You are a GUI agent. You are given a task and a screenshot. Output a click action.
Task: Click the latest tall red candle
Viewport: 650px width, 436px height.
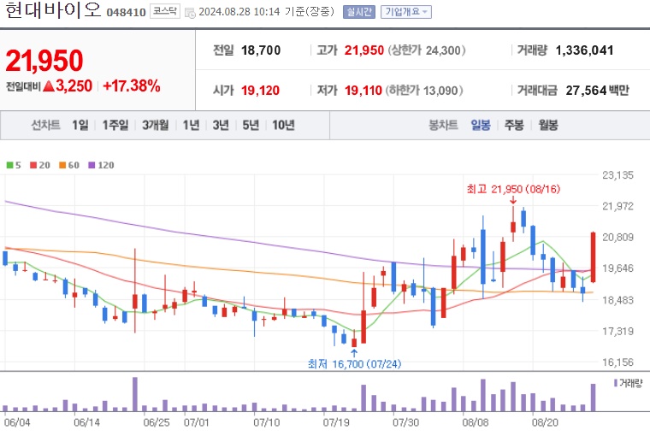pos(594,257)
